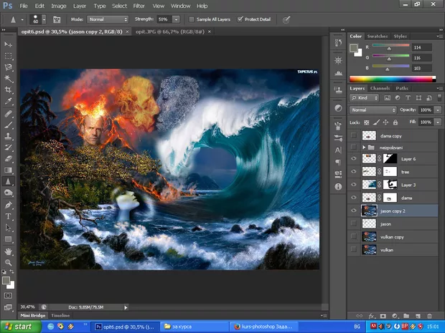Open the 'за курса' taskbar window button

click(x=191, y=326)
